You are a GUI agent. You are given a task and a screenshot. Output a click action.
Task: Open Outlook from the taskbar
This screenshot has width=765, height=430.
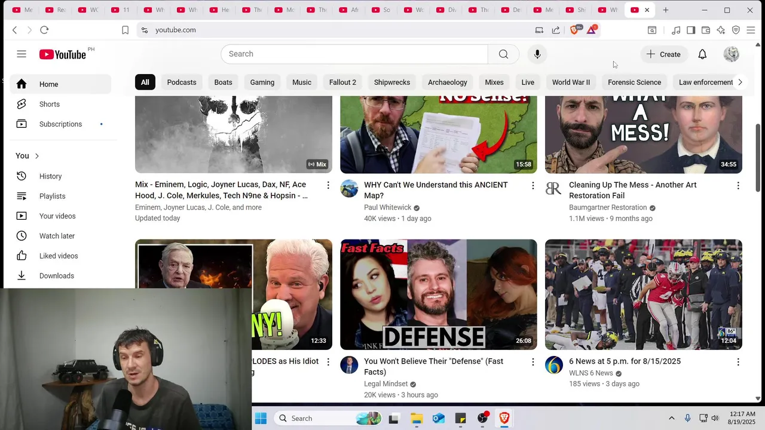point(439,419)
